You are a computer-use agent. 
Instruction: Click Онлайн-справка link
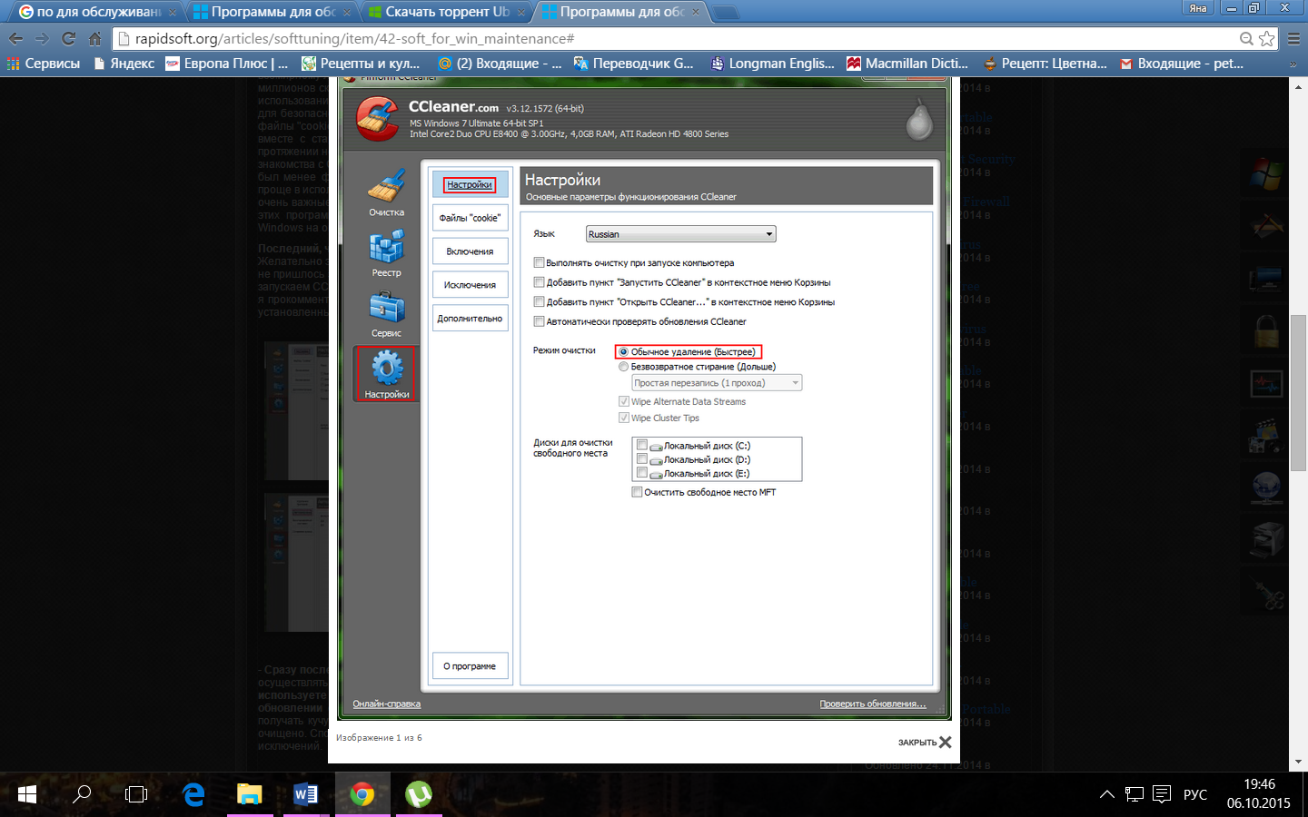pyautogui.click(x=387, y=704)
